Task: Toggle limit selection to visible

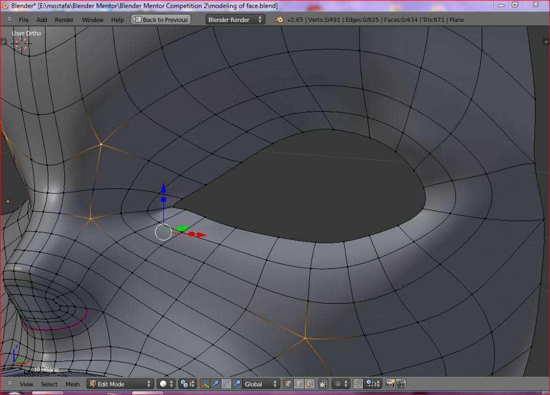Action: pos(323,384)
